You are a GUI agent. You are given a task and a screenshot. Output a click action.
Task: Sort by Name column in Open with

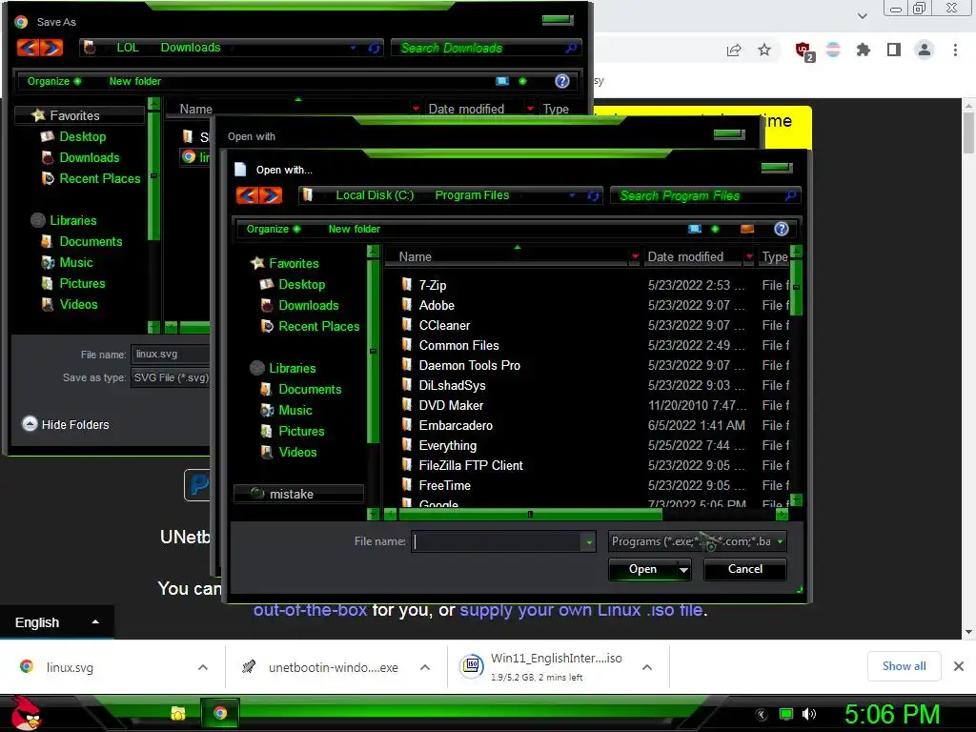click(507, 256)
